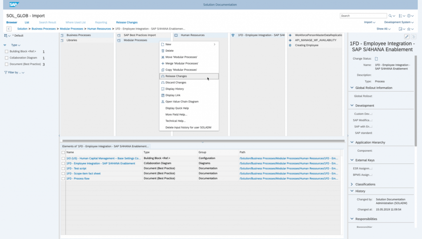Collapse the Application Hierarchy section
This screenshot has width=422, height=239.
pyautogui.click(x=352, y=142)
